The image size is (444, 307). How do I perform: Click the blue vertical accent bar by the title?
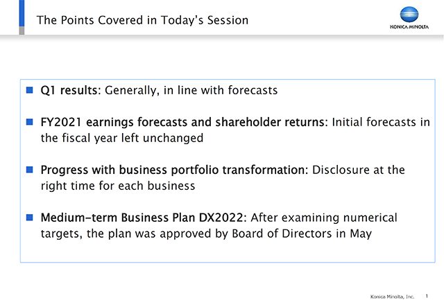pos(22,13)
